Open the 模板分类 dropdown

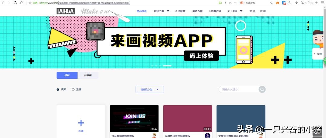coord(150,90)
